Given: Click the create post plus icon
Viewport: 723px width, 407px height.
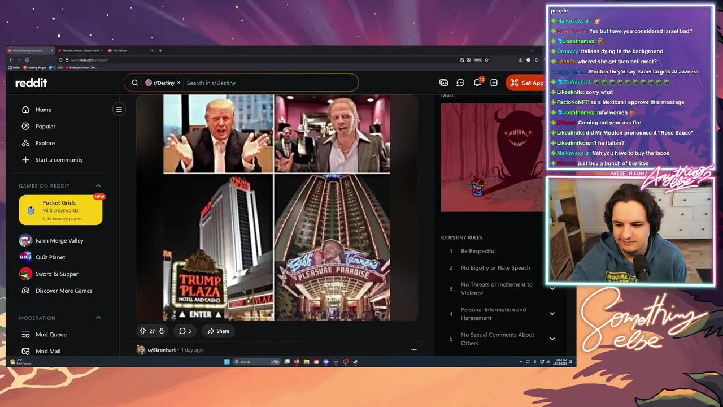Looking at the screenshot, I should [494, 83].
